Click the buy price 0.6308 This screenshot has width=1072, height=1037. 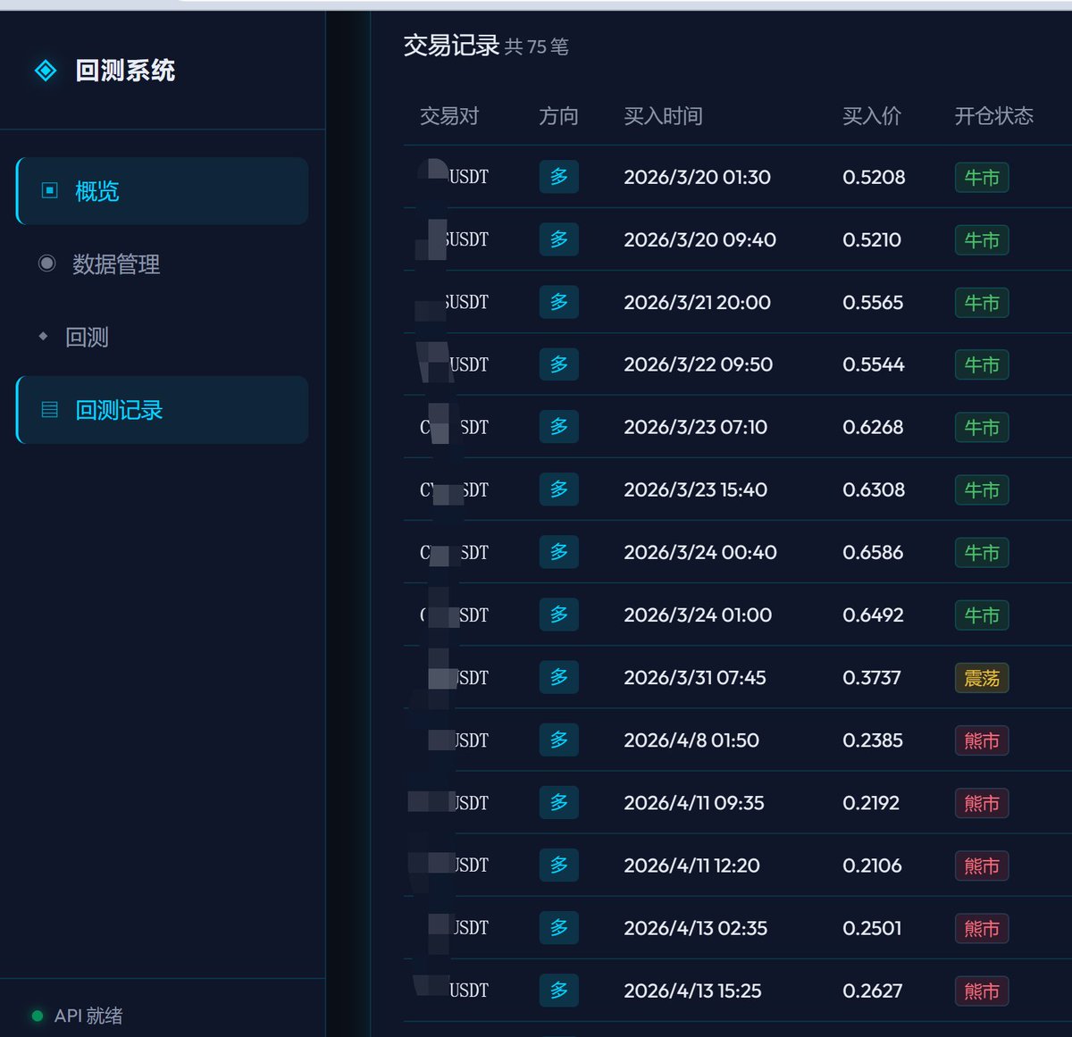click(874, 489)
